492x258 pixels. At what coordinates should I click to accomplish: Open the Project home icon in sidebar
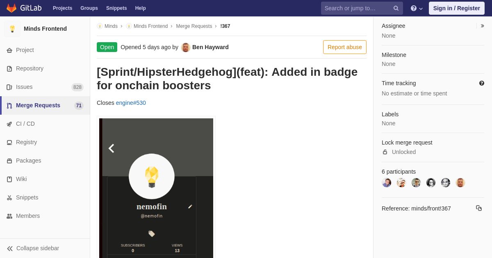[x=9, y=50]
